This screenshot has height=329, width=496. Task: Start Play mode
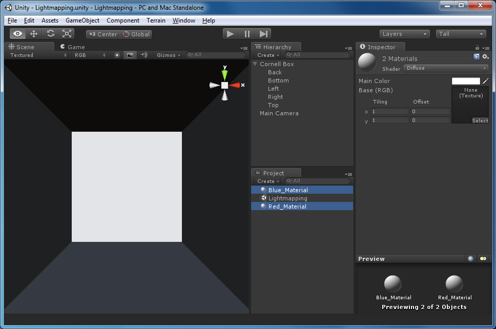pyautogui.click(x=231, y=34)
